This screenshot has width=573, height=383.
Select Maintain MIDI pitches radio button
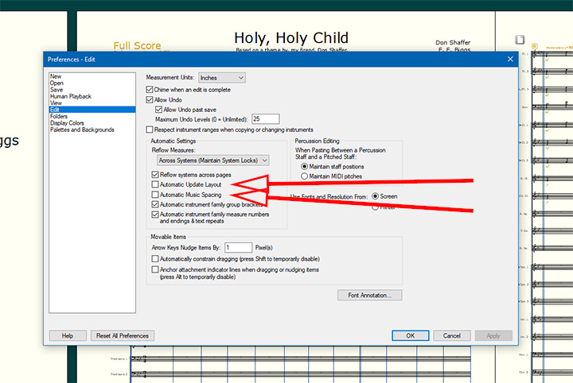pos(304,176)
